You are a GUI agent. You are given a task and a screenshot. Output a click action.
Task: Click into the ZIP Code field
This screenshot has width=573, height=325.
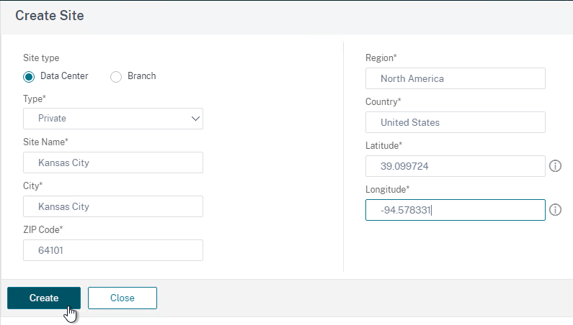(113, 250)
